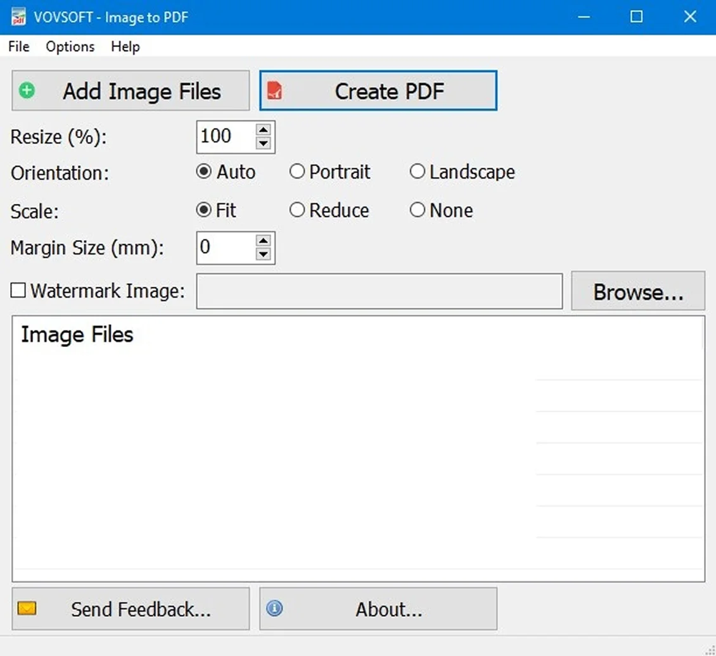Minimize the Image to PDF window
716x656 pixels.
pos(584,17)
